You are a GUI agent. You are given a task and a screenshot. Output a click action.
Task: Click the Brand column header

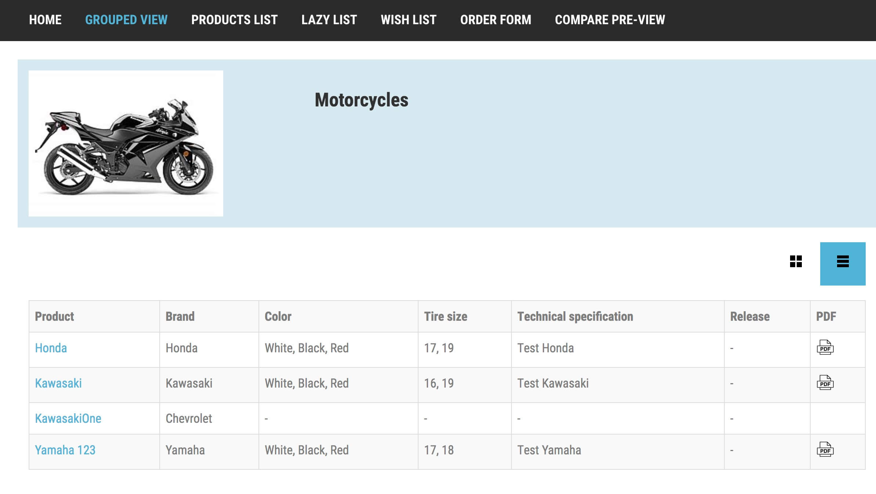coord(209,316)
